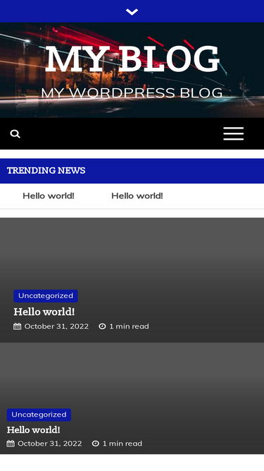264x471 pixels.
Task: Click the first post's 1 min read text
Action: pyautogui.click(x=129, y=326)
